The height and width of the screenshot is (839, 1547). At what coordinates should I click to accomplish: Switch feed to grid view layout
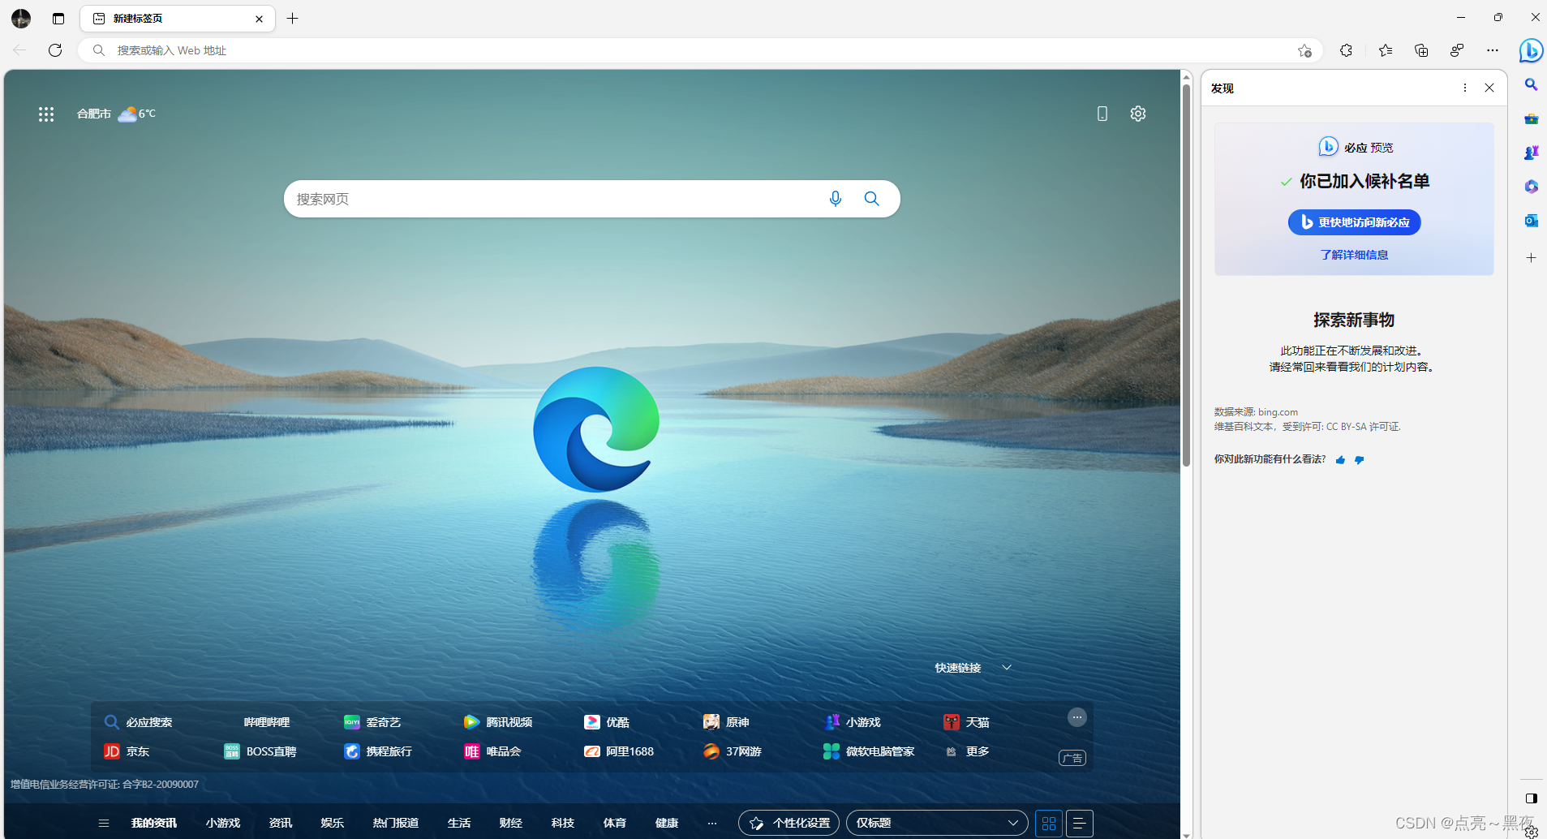click(x=1049, y=824)
